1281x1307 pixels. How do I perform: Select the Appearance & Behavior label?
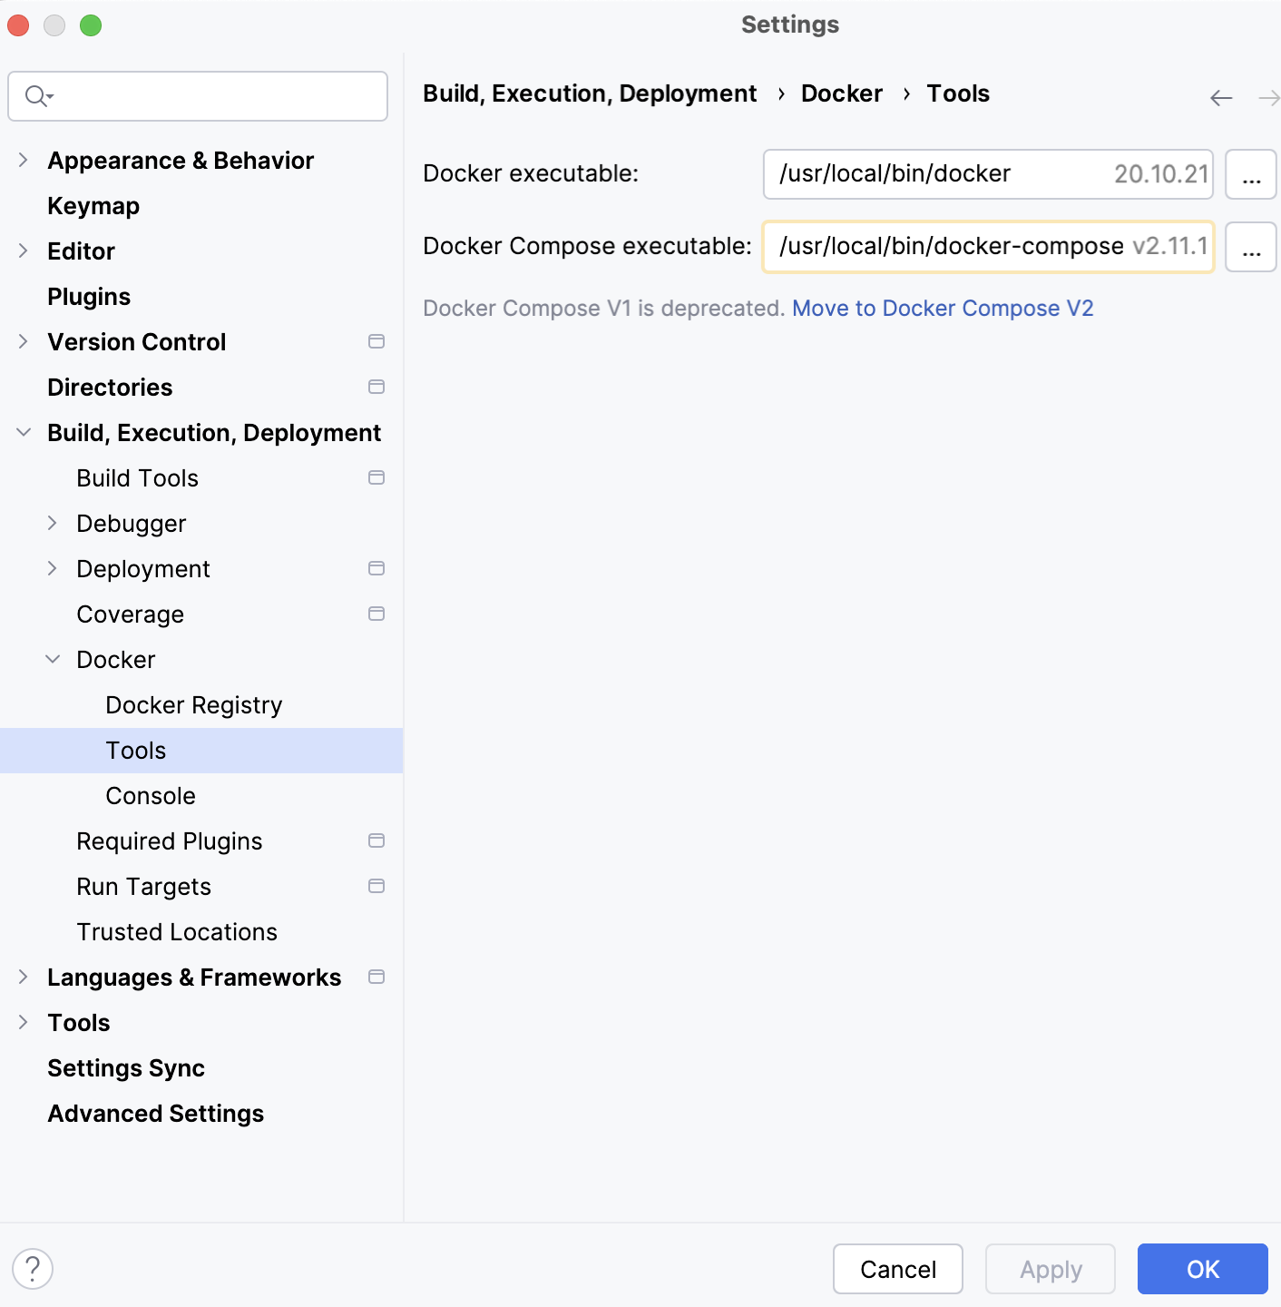click(x=181, y=161)
